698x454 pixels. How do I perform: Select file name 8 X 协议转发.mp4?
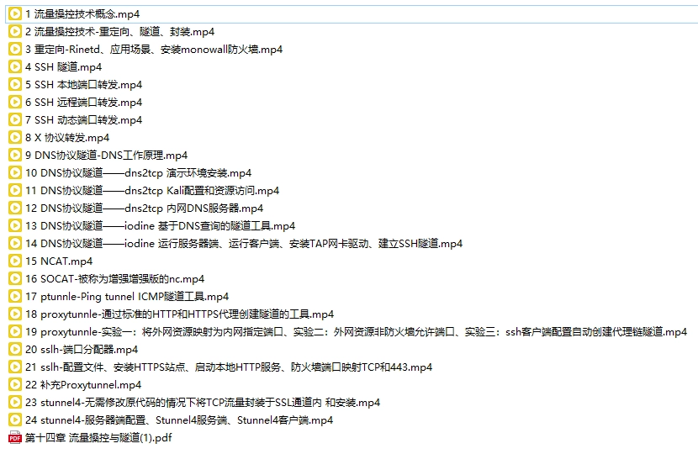[x=67, y=138]
